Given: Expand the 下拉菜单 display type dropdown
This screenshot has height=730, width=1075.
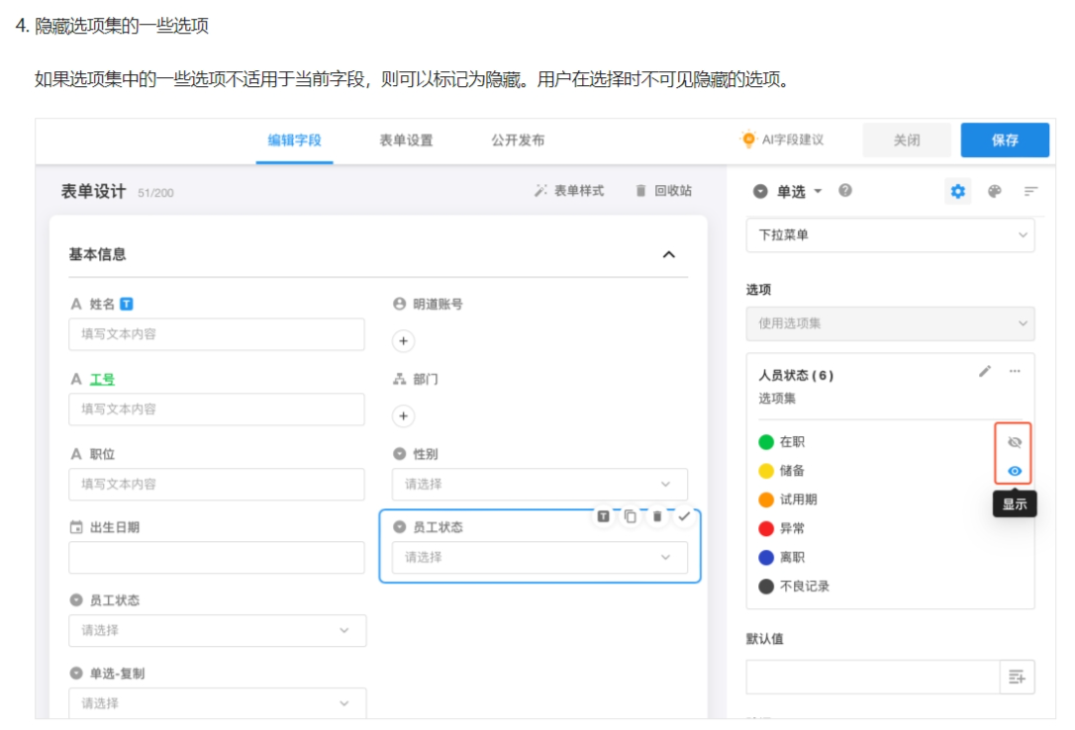Looking at the screenshot, I should click(x=889, y=235).
